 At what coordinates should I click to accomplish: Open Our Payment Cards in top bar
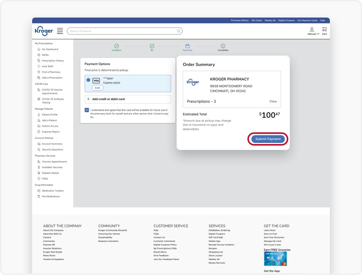[x=307, y=20]
